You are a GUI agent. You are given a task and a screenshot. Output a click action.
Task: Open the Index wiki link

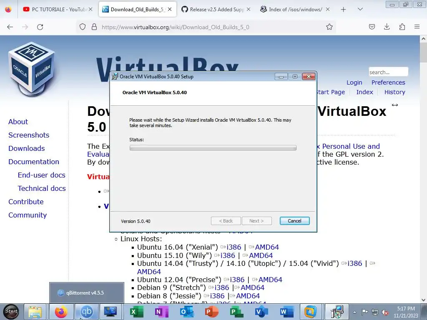364,92
